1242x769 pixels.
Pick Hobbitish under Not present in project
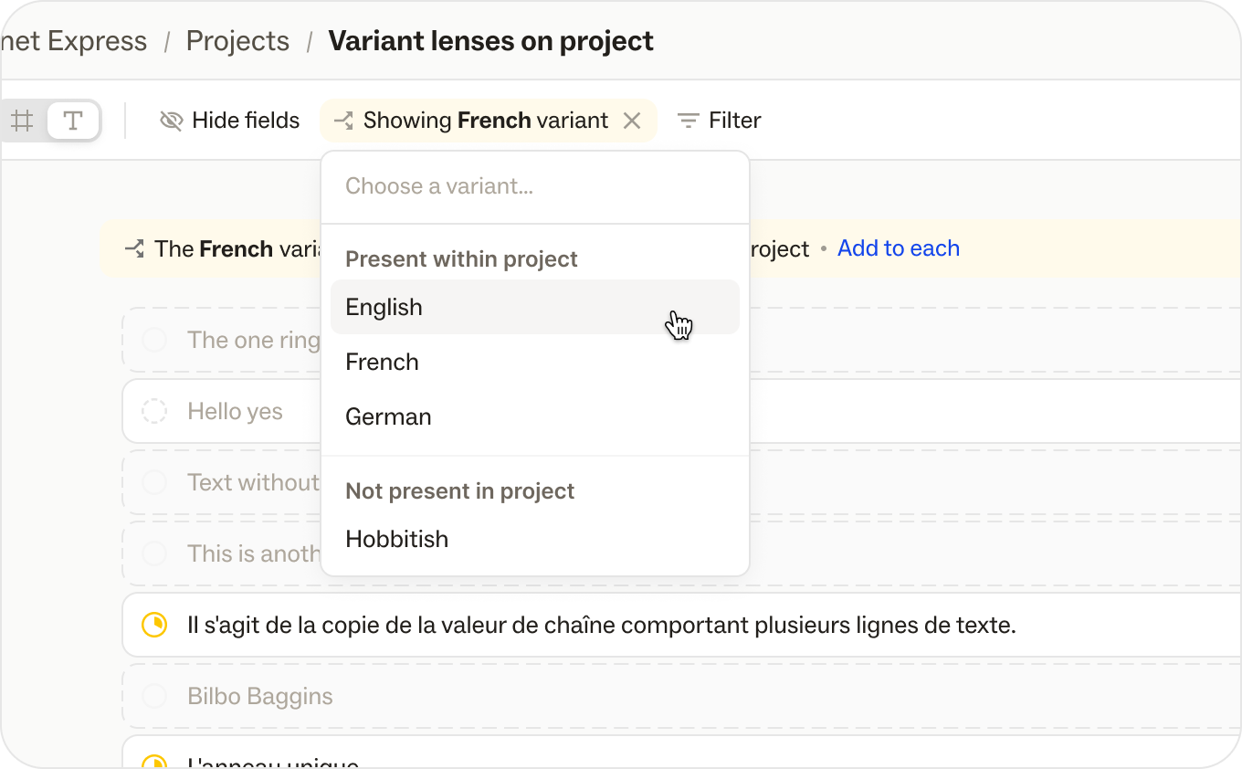(396, 539)
